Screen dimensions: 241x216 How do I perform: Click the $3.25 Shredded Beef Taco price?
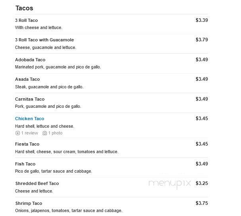click(x=202, y=183)
